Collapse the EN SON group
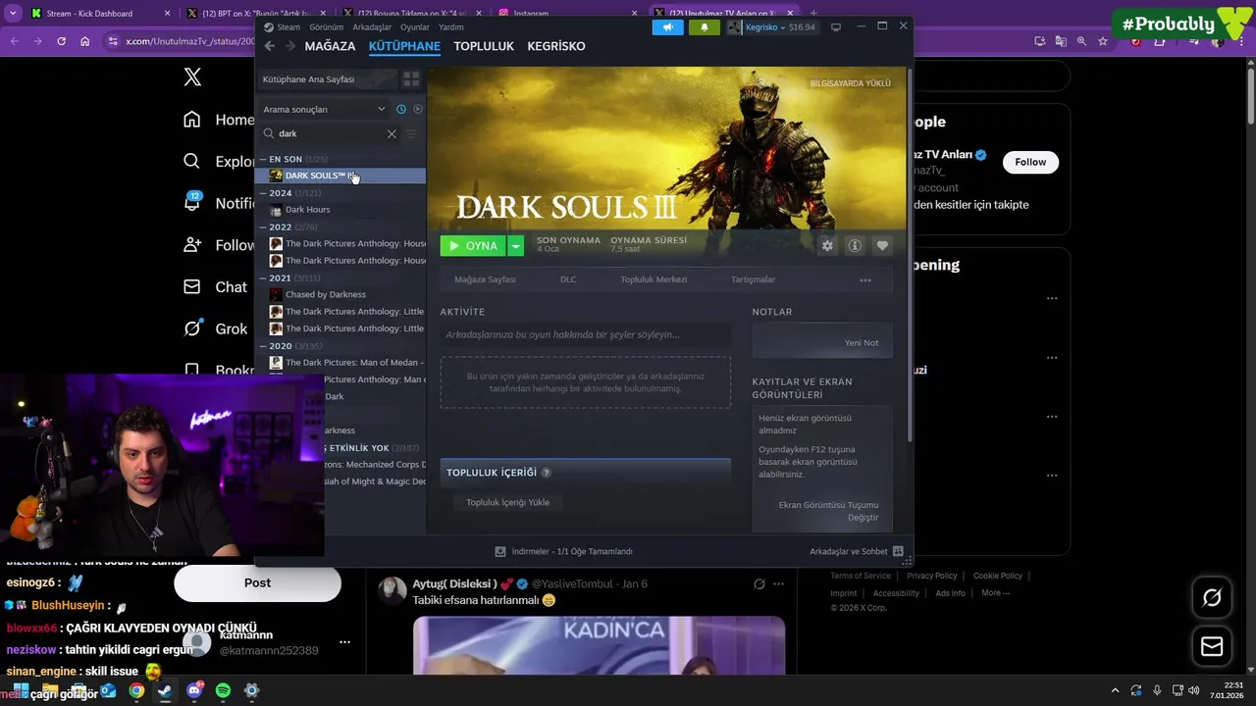The height and width of the screenshot is (706, 1256). (263, 159)
